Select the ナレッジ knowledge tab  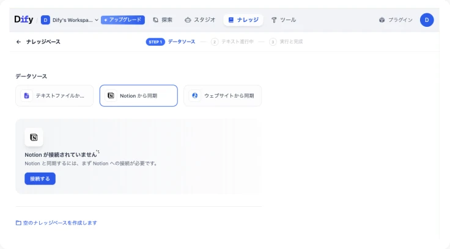pos(243,20)
